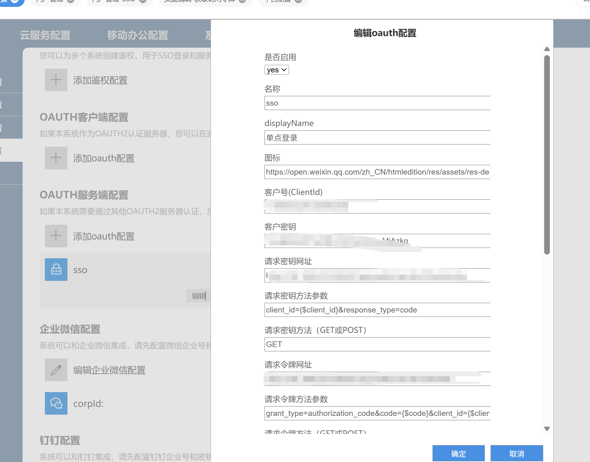Click the 请求令牌方法参数 grant_type field
Screen dimensions: 590x462
coord(377,413)
